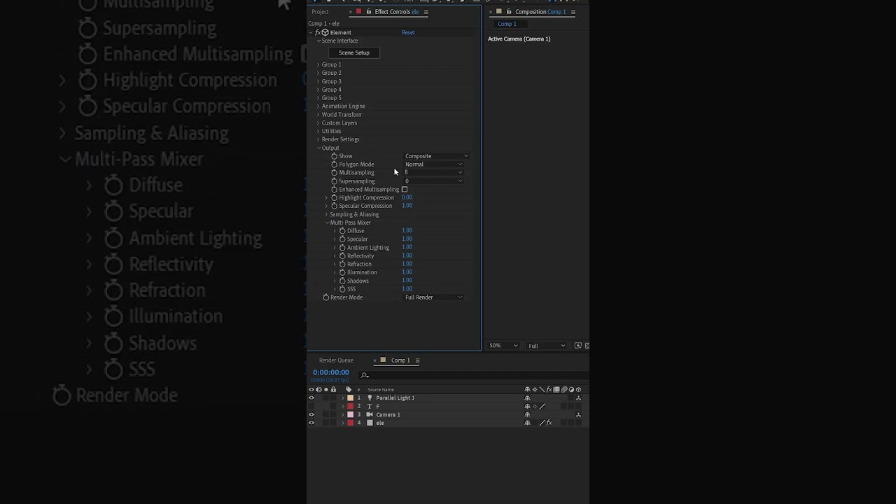Screen dimensions: 896x504
Task: Click the lock icon on Effect Controls tab
Action: pyautogui.click(x=369, y=12)
